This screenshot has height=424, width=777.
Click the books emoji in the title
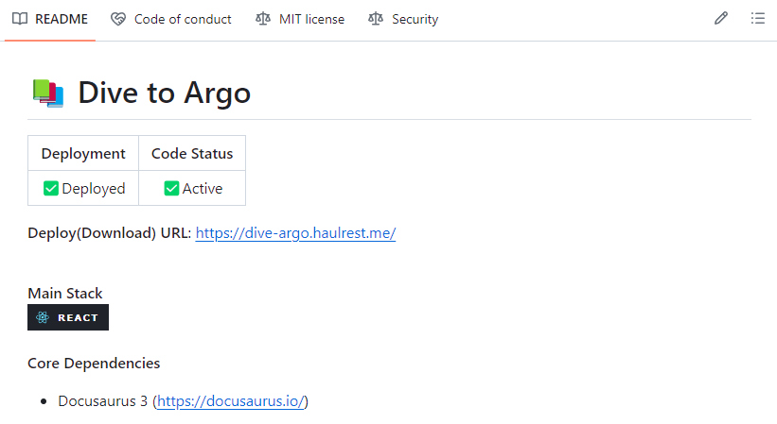point(47,93)
